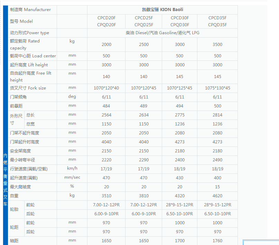Viewport: 279px width, 245px height.
Task: Click the 凯傲宝骊 KION Baoli manufacturer cell
Action: (x=162, y=10)
